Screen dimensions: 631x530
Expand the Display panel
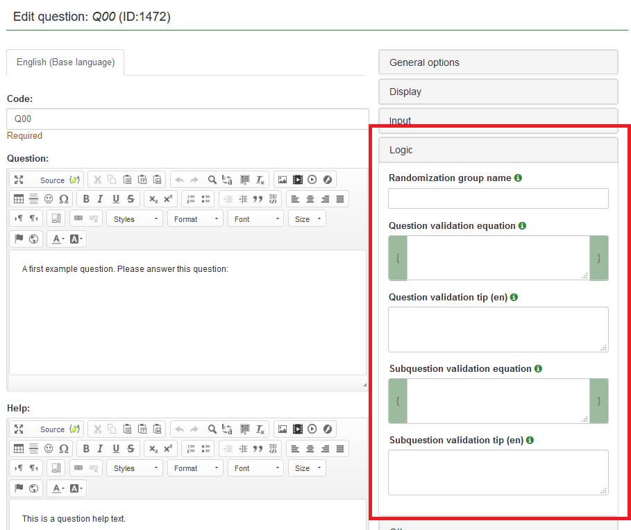(498, 92)
